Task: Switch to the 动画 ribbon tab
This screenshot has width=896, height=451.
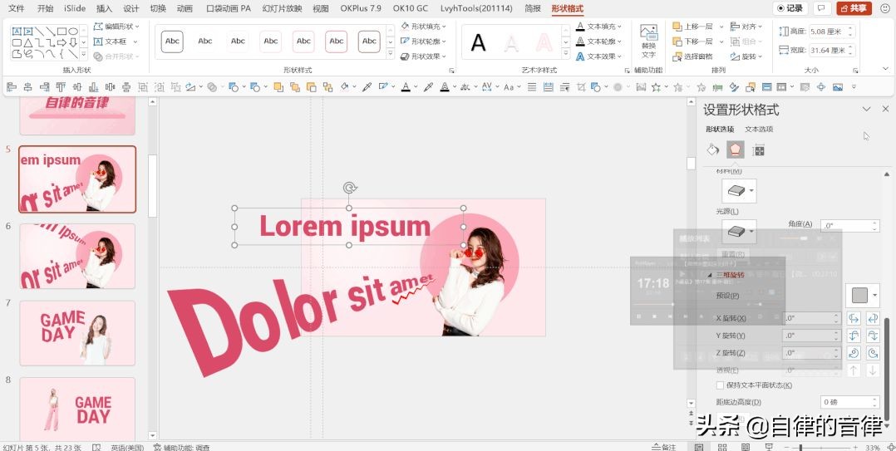Action: (x=185, y=8)
